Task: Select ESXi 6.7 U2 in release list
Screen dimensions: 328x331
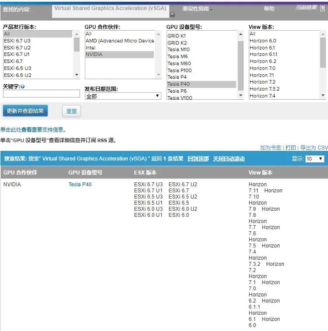Action: pyautogui.click(x=38, y=48)
